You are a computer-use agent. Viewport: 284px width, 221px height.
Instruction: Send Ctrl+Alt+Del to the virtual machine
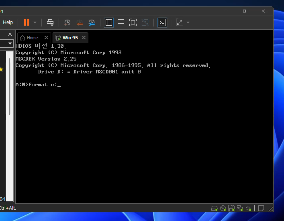(50, 22)
